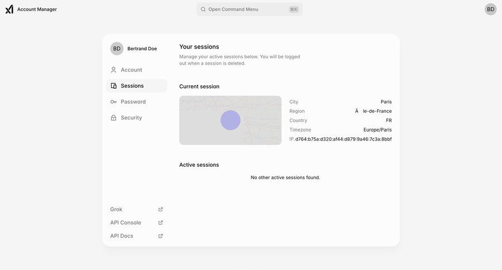Click the purple location marker on map
Viewport: 502px width, 270px height.
[230, 120]
